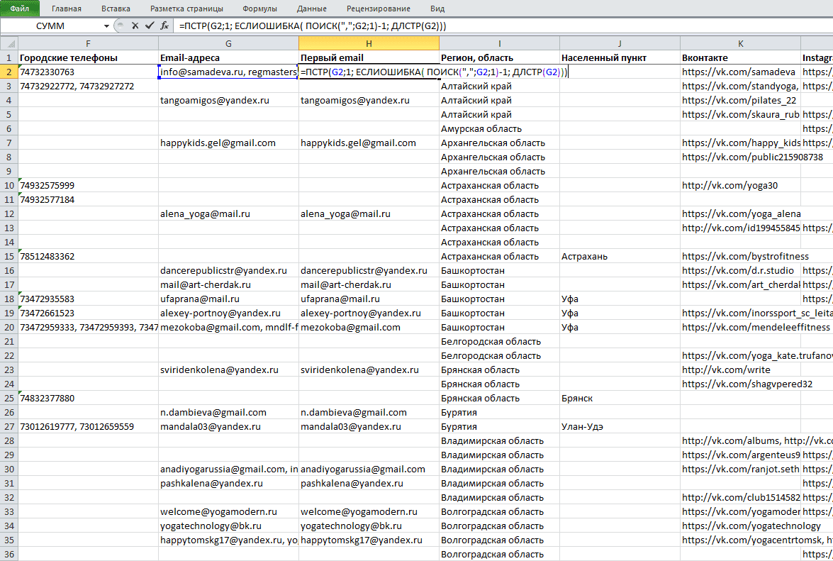Select cell containing Улан-Удэ
The width and height of the screenshot is (833, 561).
coord(620,426)
